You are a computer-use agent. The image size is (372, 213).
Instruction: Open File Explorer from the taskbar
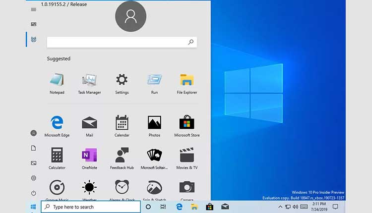point(194,207)
